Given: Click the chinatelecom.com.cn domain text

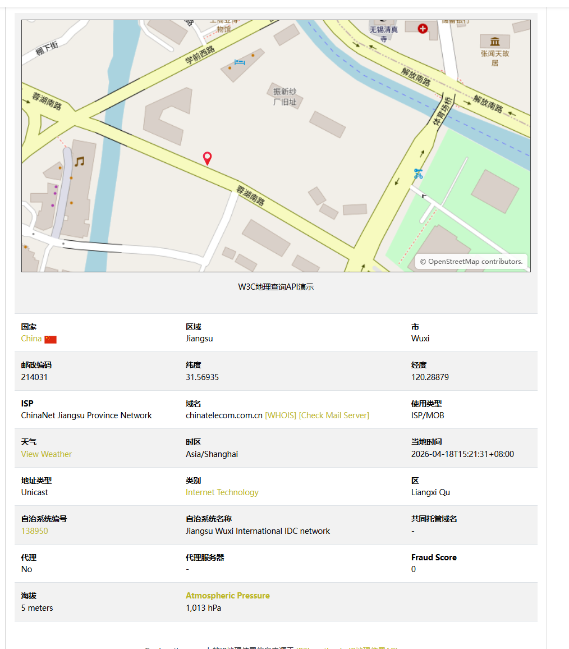Looking at the screenshot, I should click(224, 415).
